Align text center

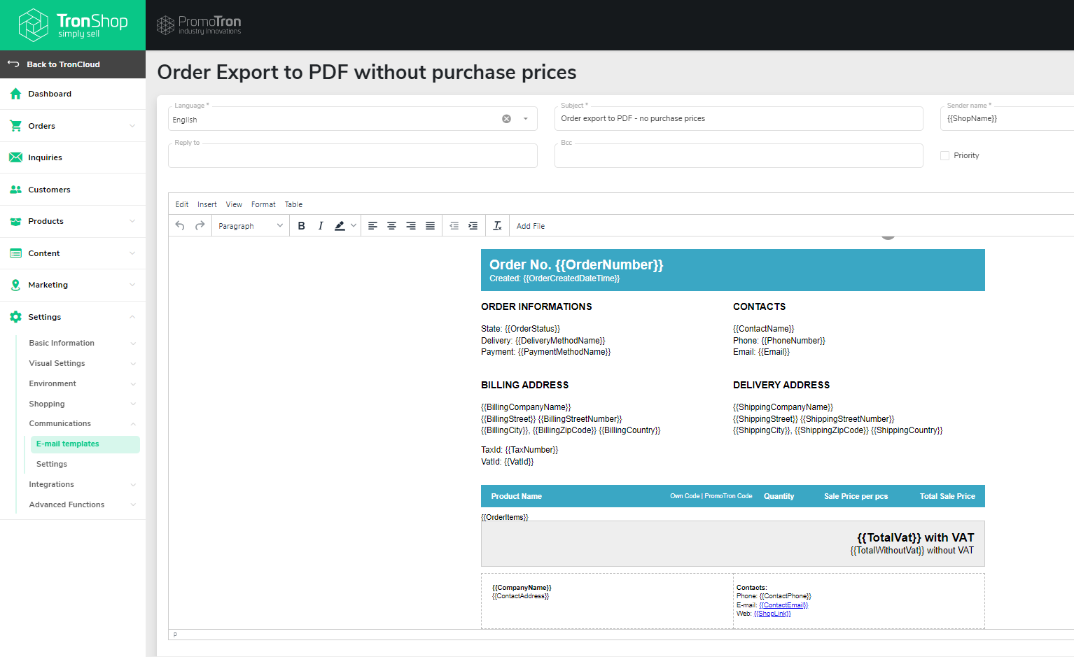[x=391, y=225]
